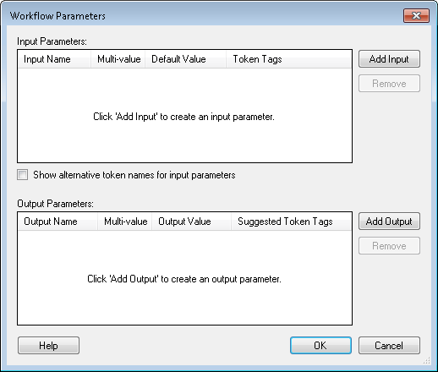Click inside the empty Input Parameters list
This screenshot has height=372, width=438.
tap(184, 115)
